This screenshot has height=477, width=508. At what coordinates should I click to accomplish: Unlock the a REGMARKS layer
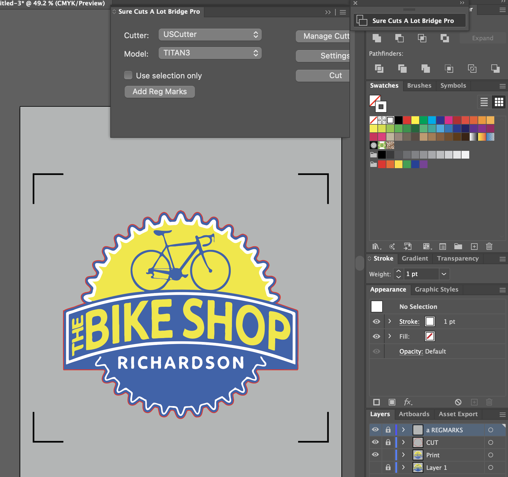pos(388,430)
